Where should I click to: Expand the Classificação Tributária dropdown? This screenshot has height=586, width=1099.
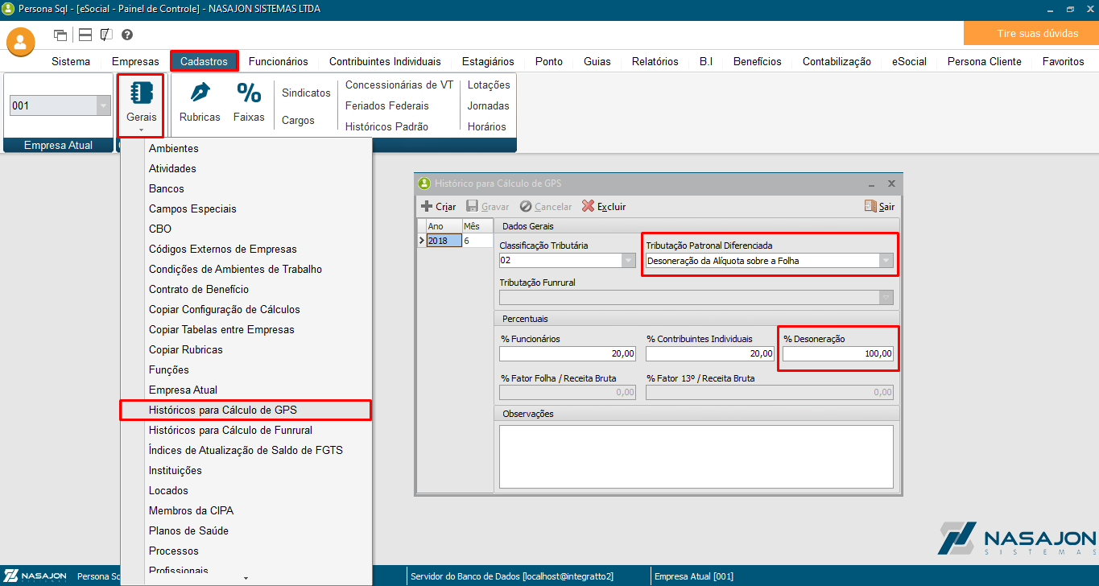(629, 261)
